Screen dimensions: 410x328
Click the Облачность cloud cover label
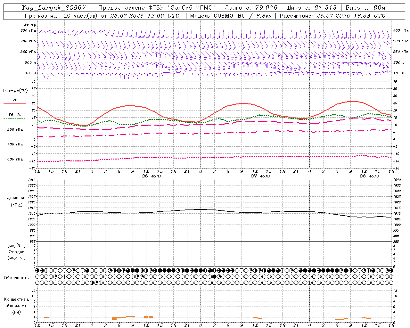pyautogui.click(x=16, y=278)
